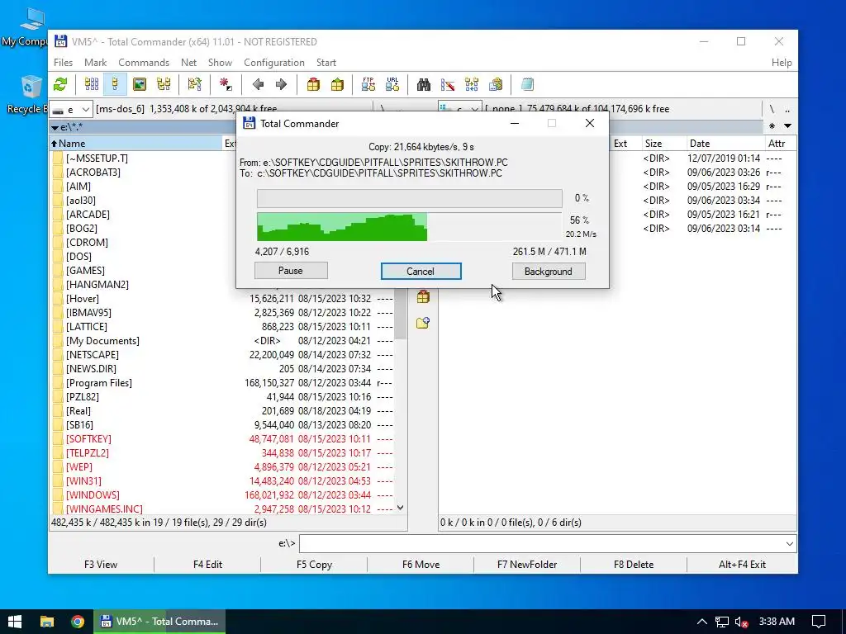
Task: Open the notification center icon
Action: [x=819, y=622]
